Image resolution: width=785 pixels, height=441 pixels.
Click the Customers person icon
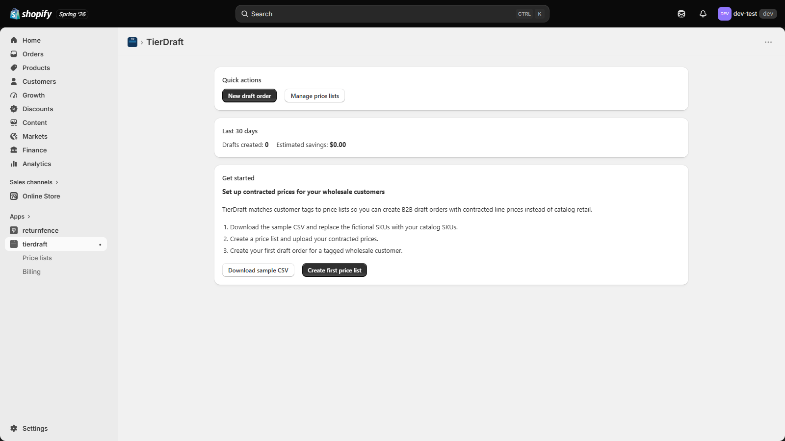[14, 81]
